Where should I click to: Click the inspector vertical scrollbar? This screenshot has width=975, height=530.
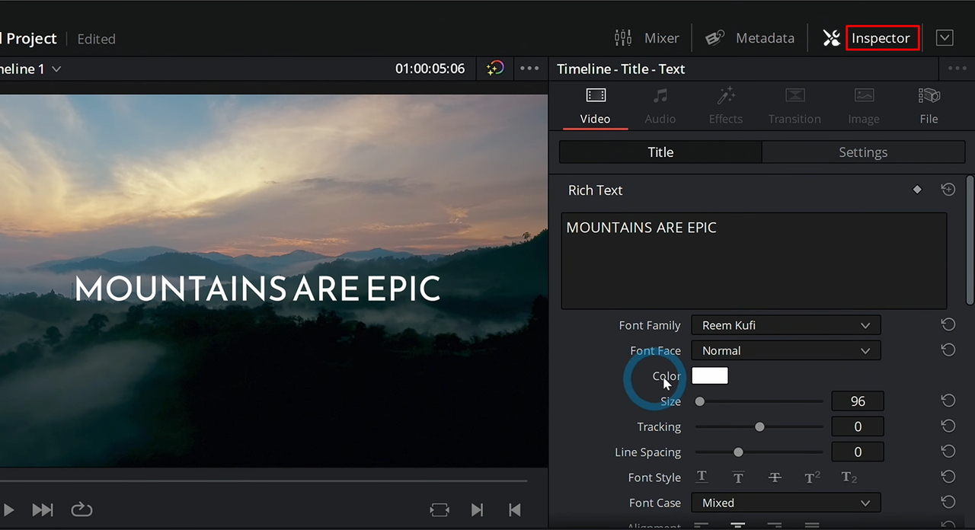970,240
